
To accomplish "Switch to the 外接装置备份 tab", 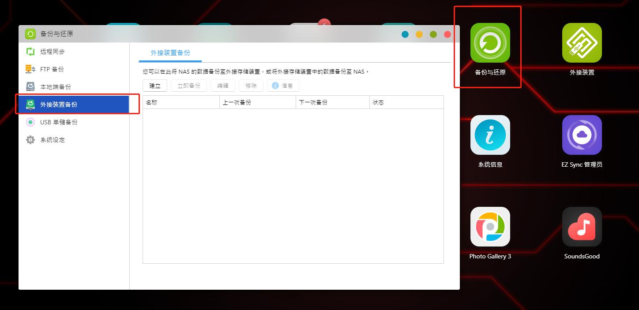I will 169,52.
